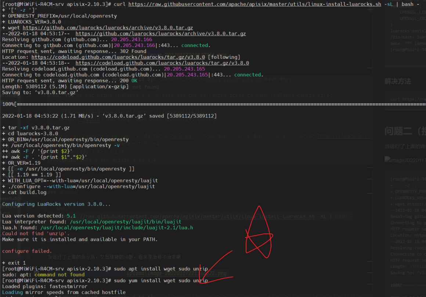
Task: Click the '302 Found' response text
Action: [133, 51]
